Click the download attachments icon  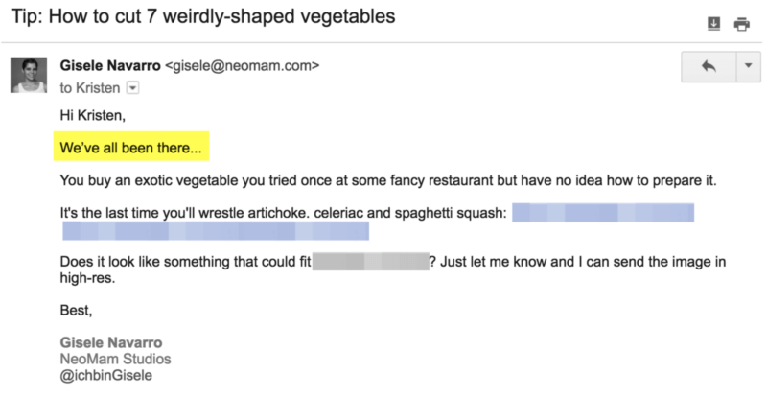(x=712, y=24)
